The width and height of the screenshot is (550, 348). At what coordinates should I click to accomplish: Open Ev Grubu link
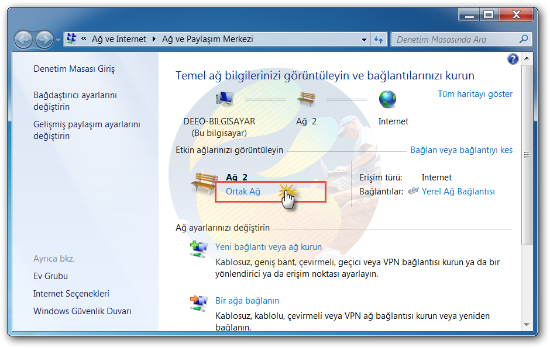pos(50,276)
